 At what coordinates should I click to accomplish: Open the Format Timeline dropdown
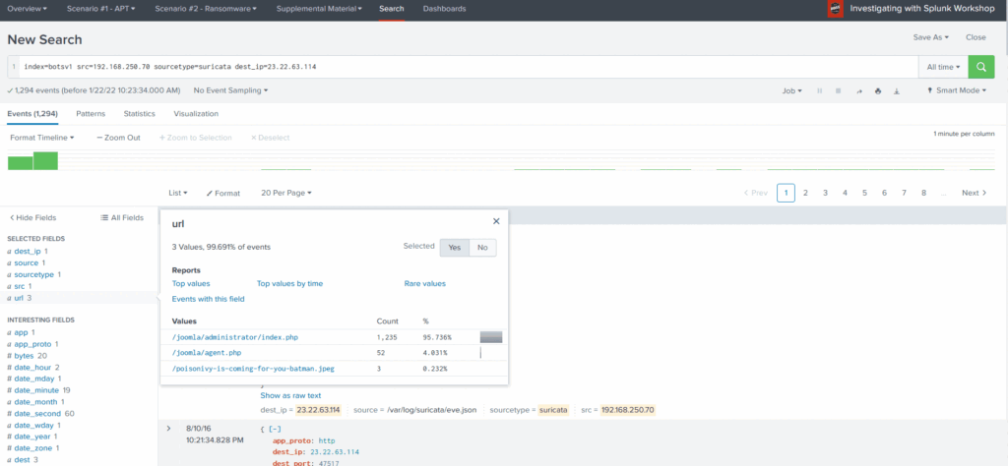(x=41, y=138)
